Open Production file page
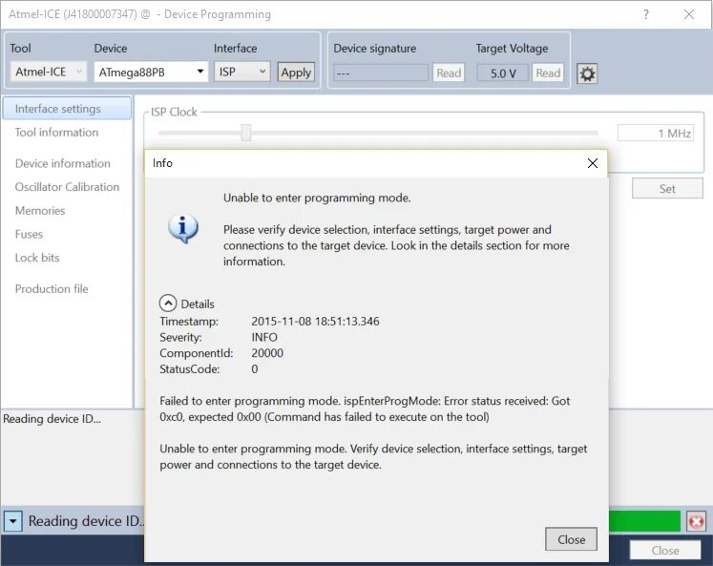The image size is (713, 566). [52, 288]
